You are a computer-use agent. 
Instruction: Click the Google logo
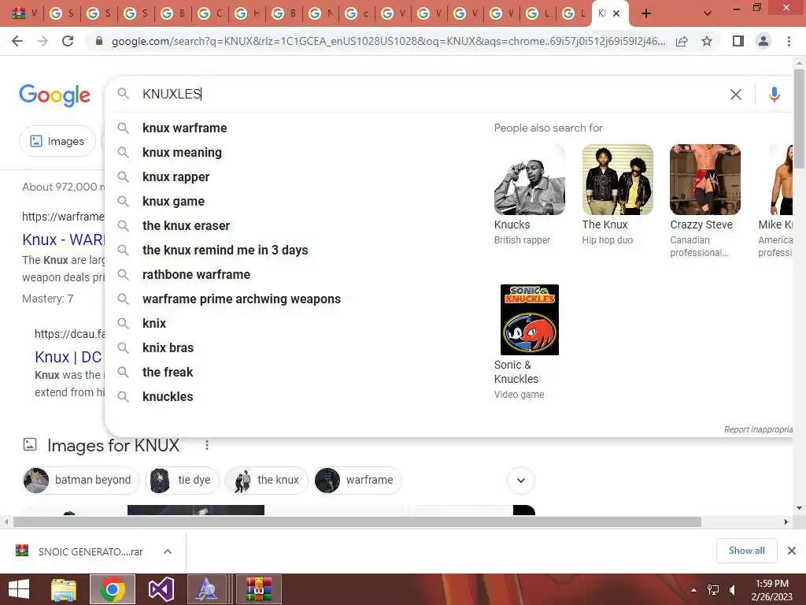coord(54,95)
